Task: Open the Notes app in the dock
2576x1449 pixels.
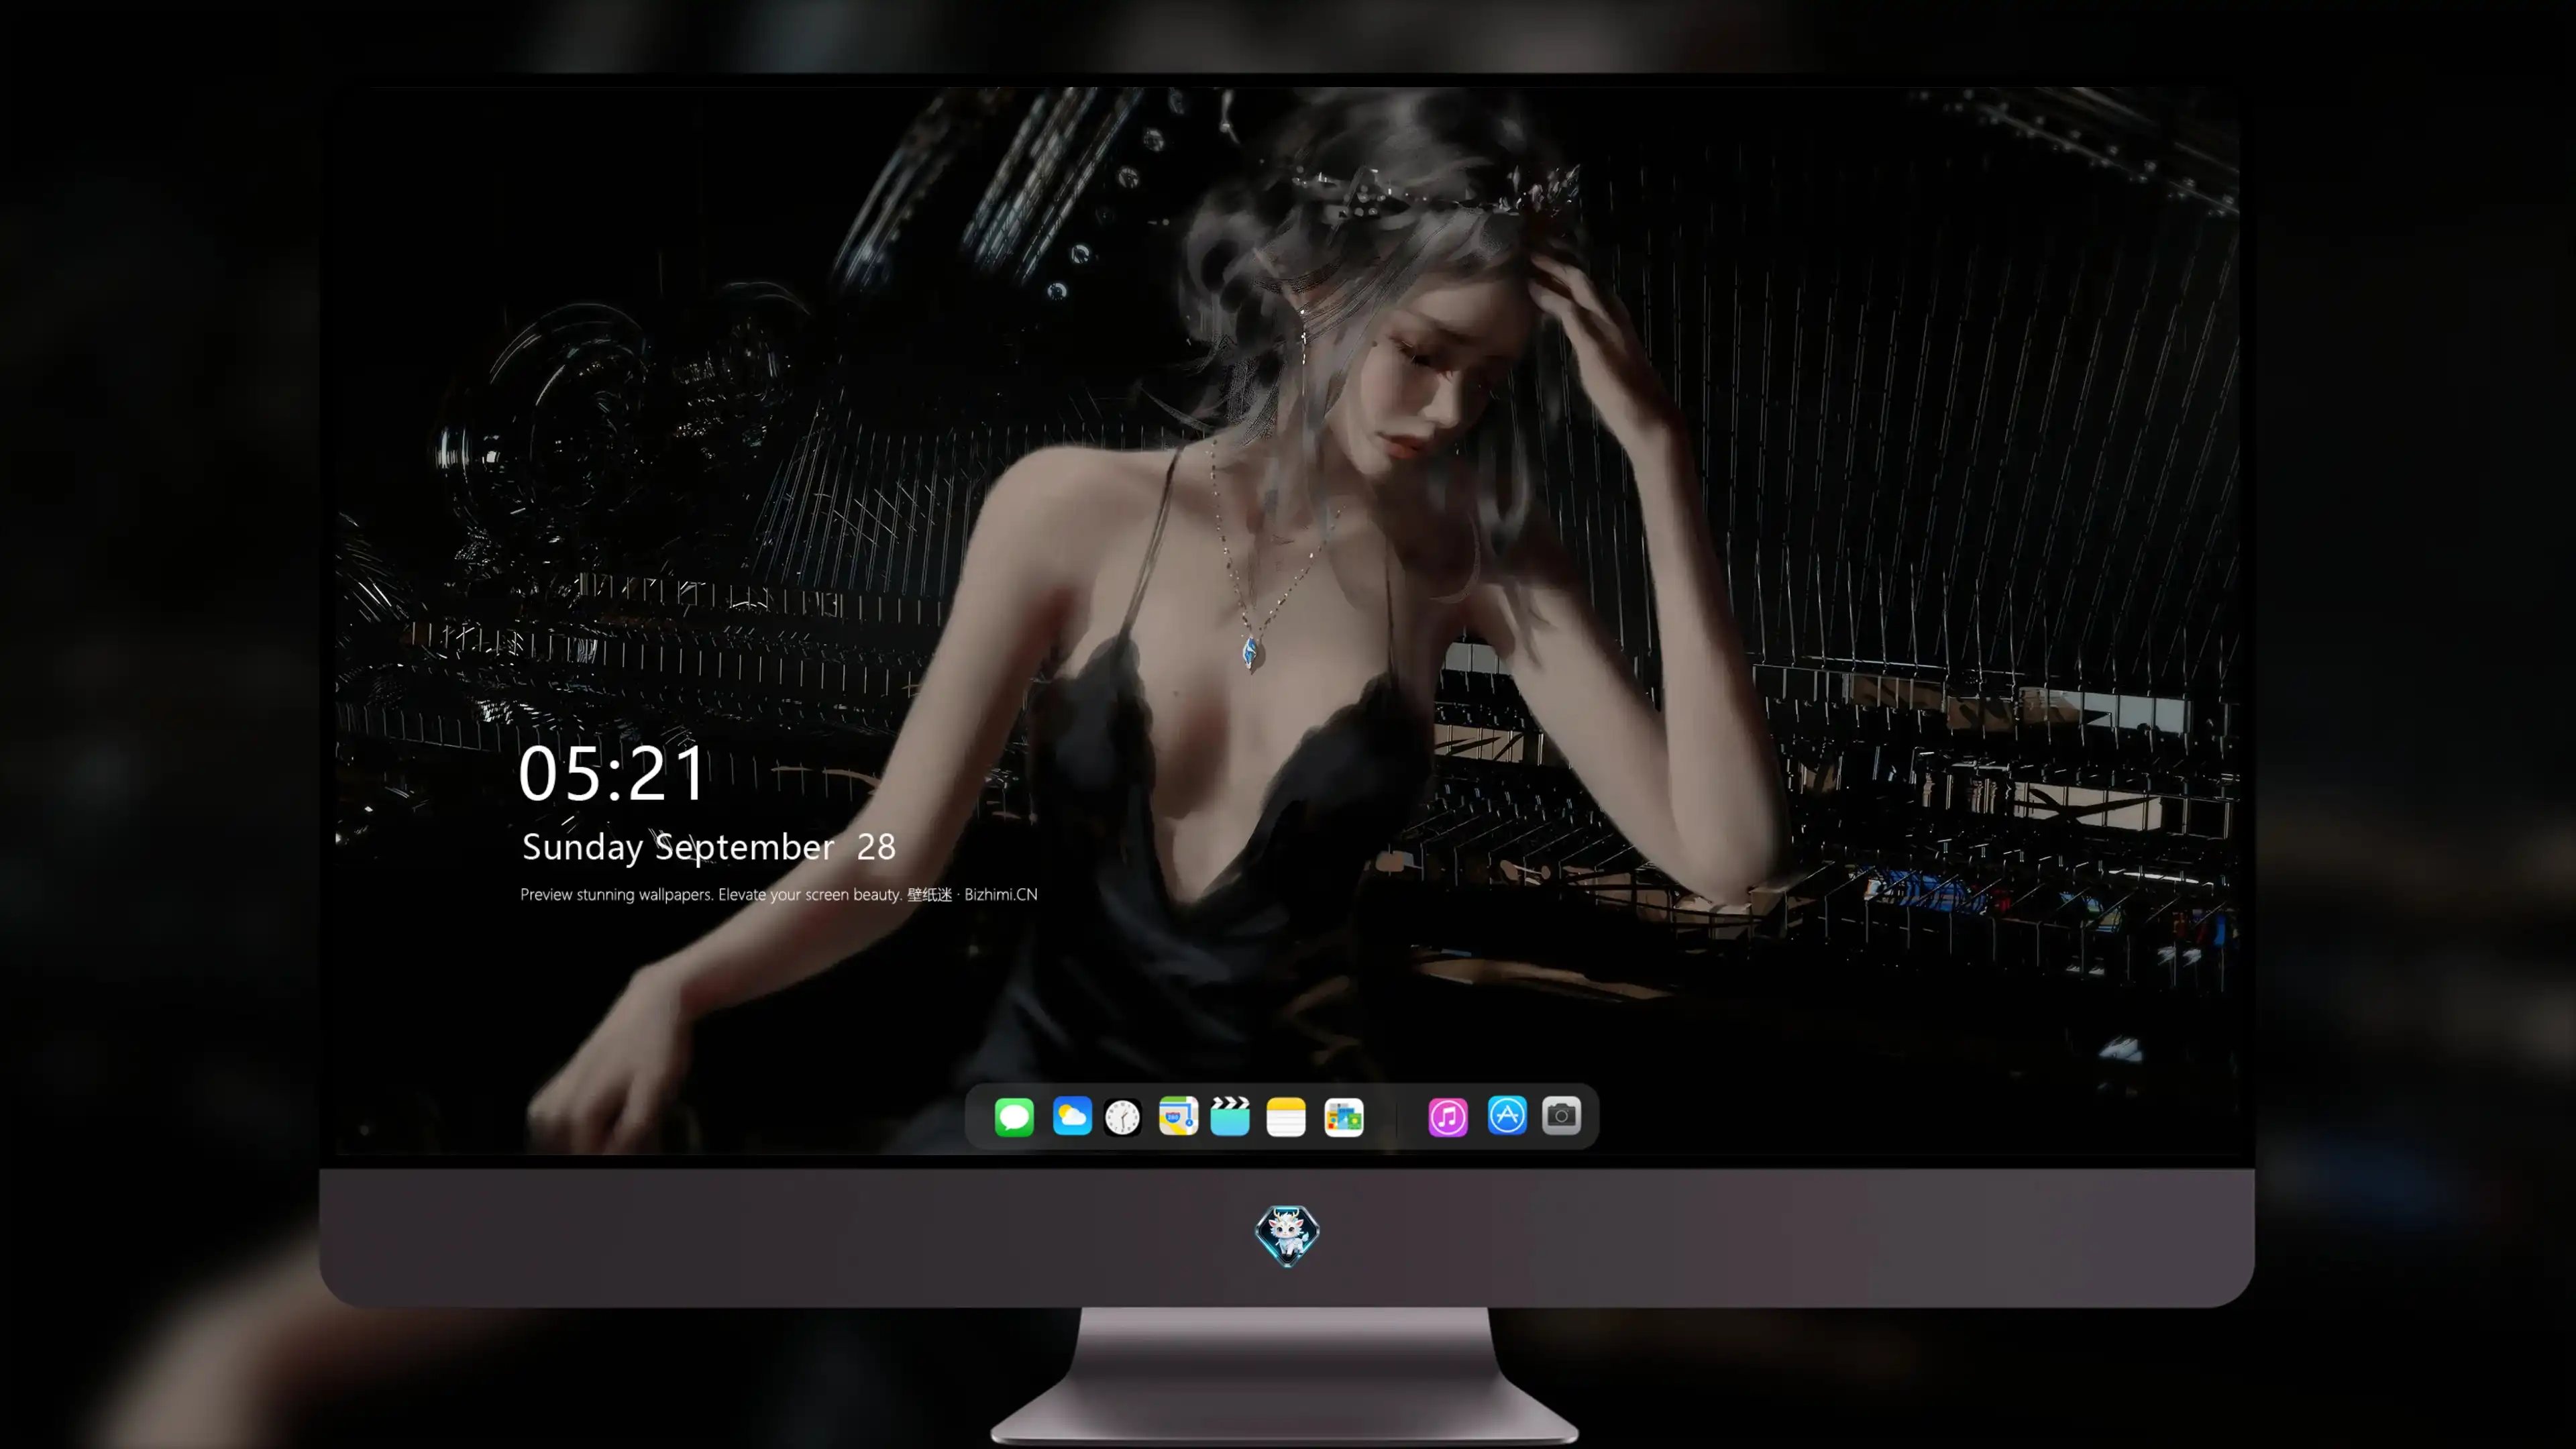Action: point(1286,1116)
